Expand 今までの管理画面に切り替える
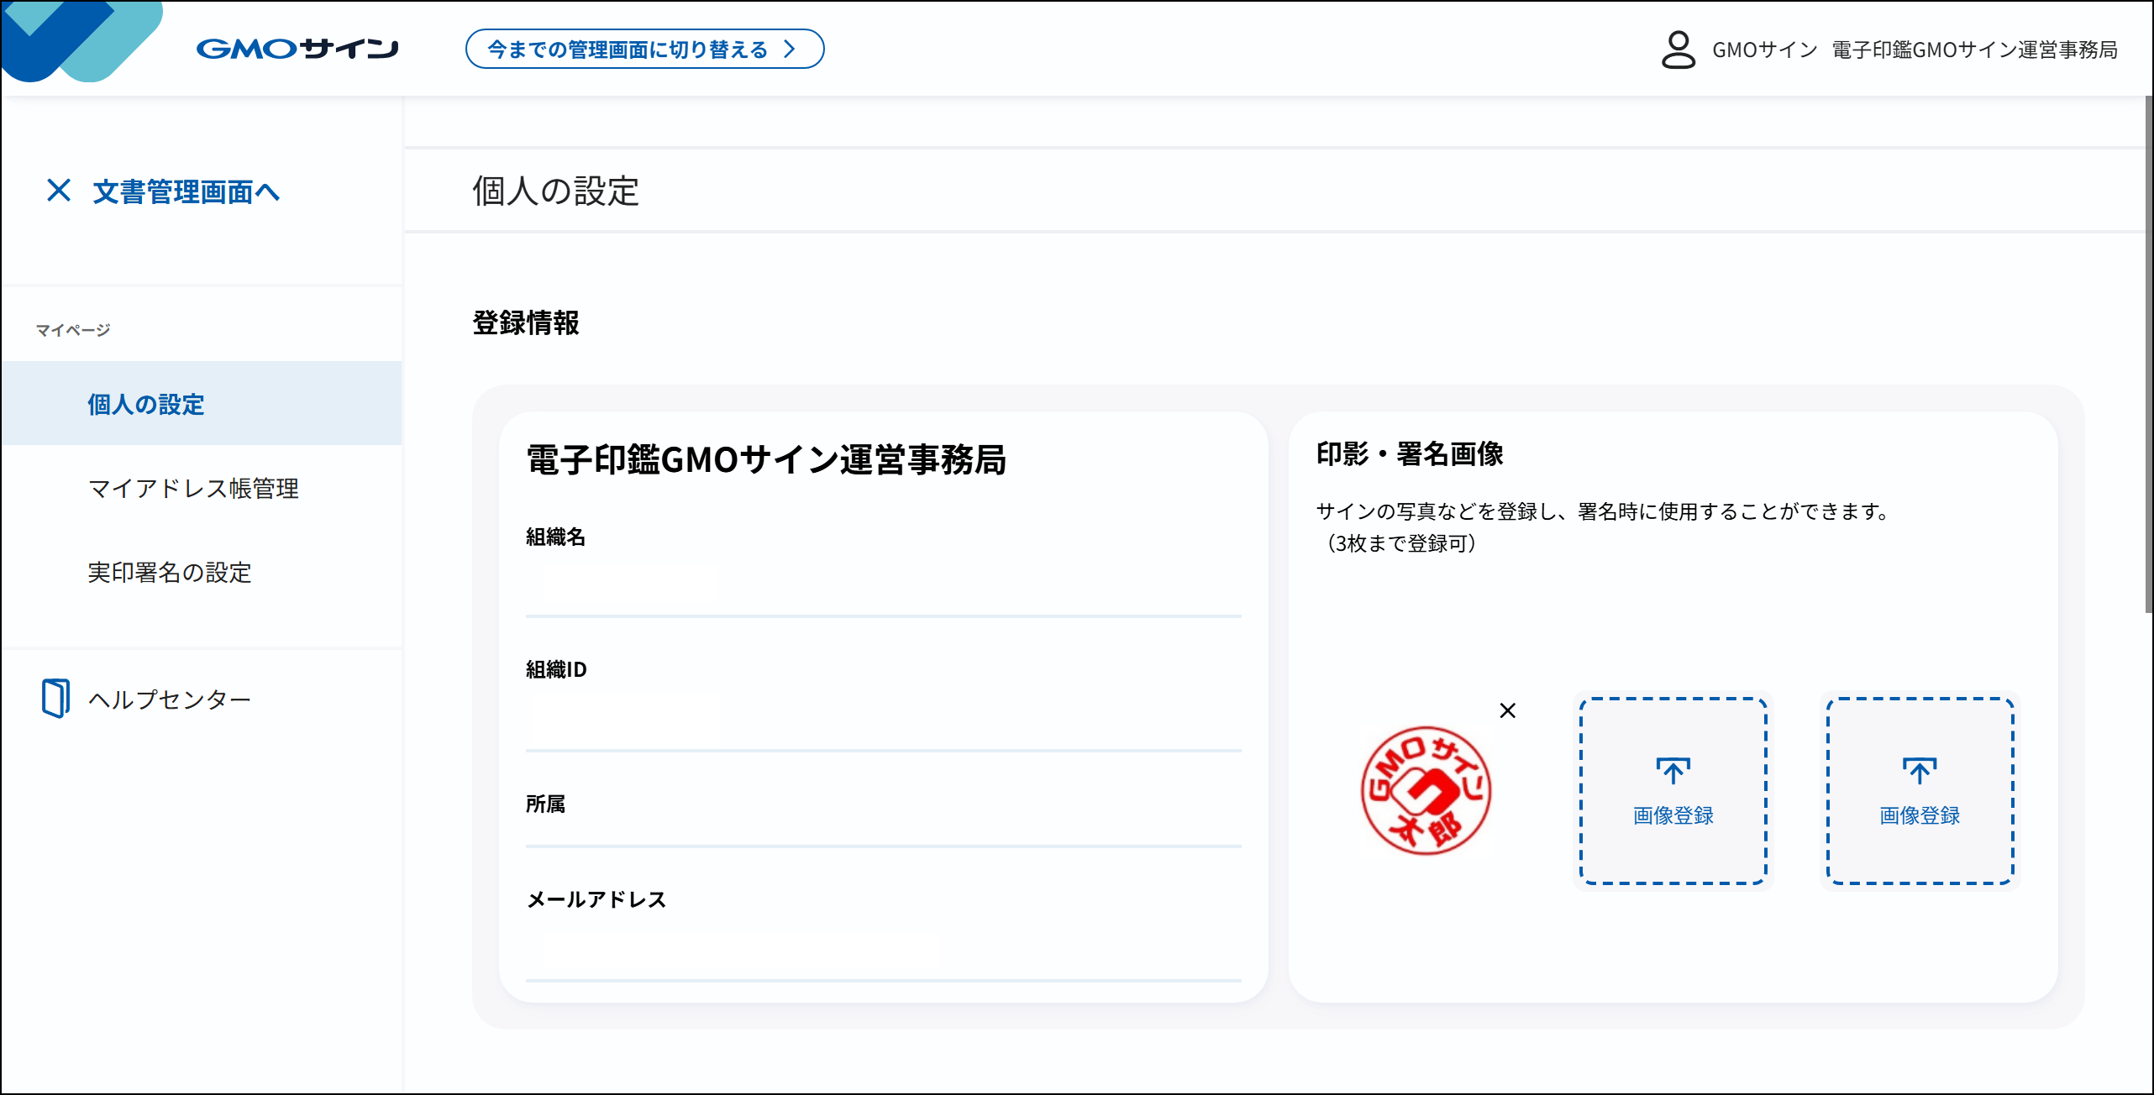The image size is (2154, 1095). pos(644,49)
